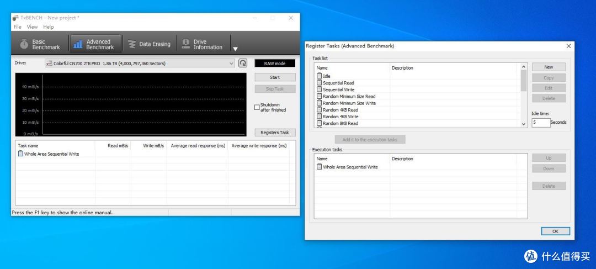Click the Edit task button
This screenshot has width=596, height=269.
click(549, 88)
